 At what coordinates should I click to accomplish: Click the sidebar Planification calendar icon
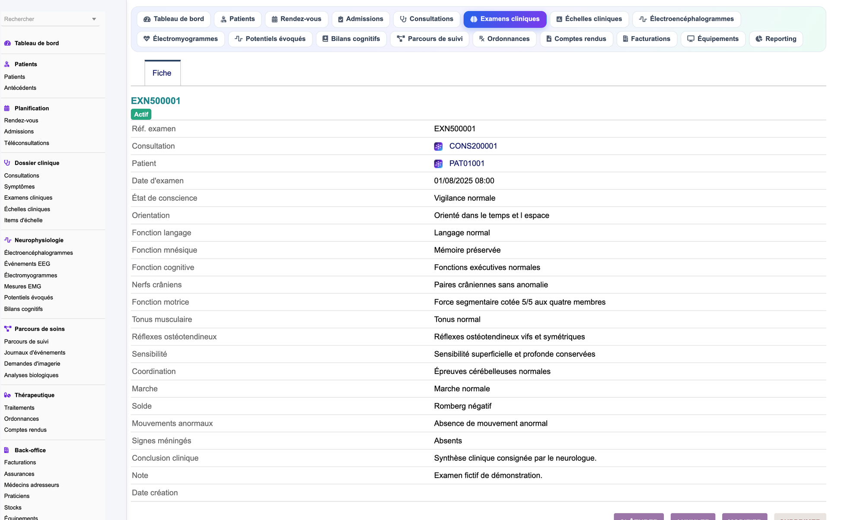click(x=7, y=108)
